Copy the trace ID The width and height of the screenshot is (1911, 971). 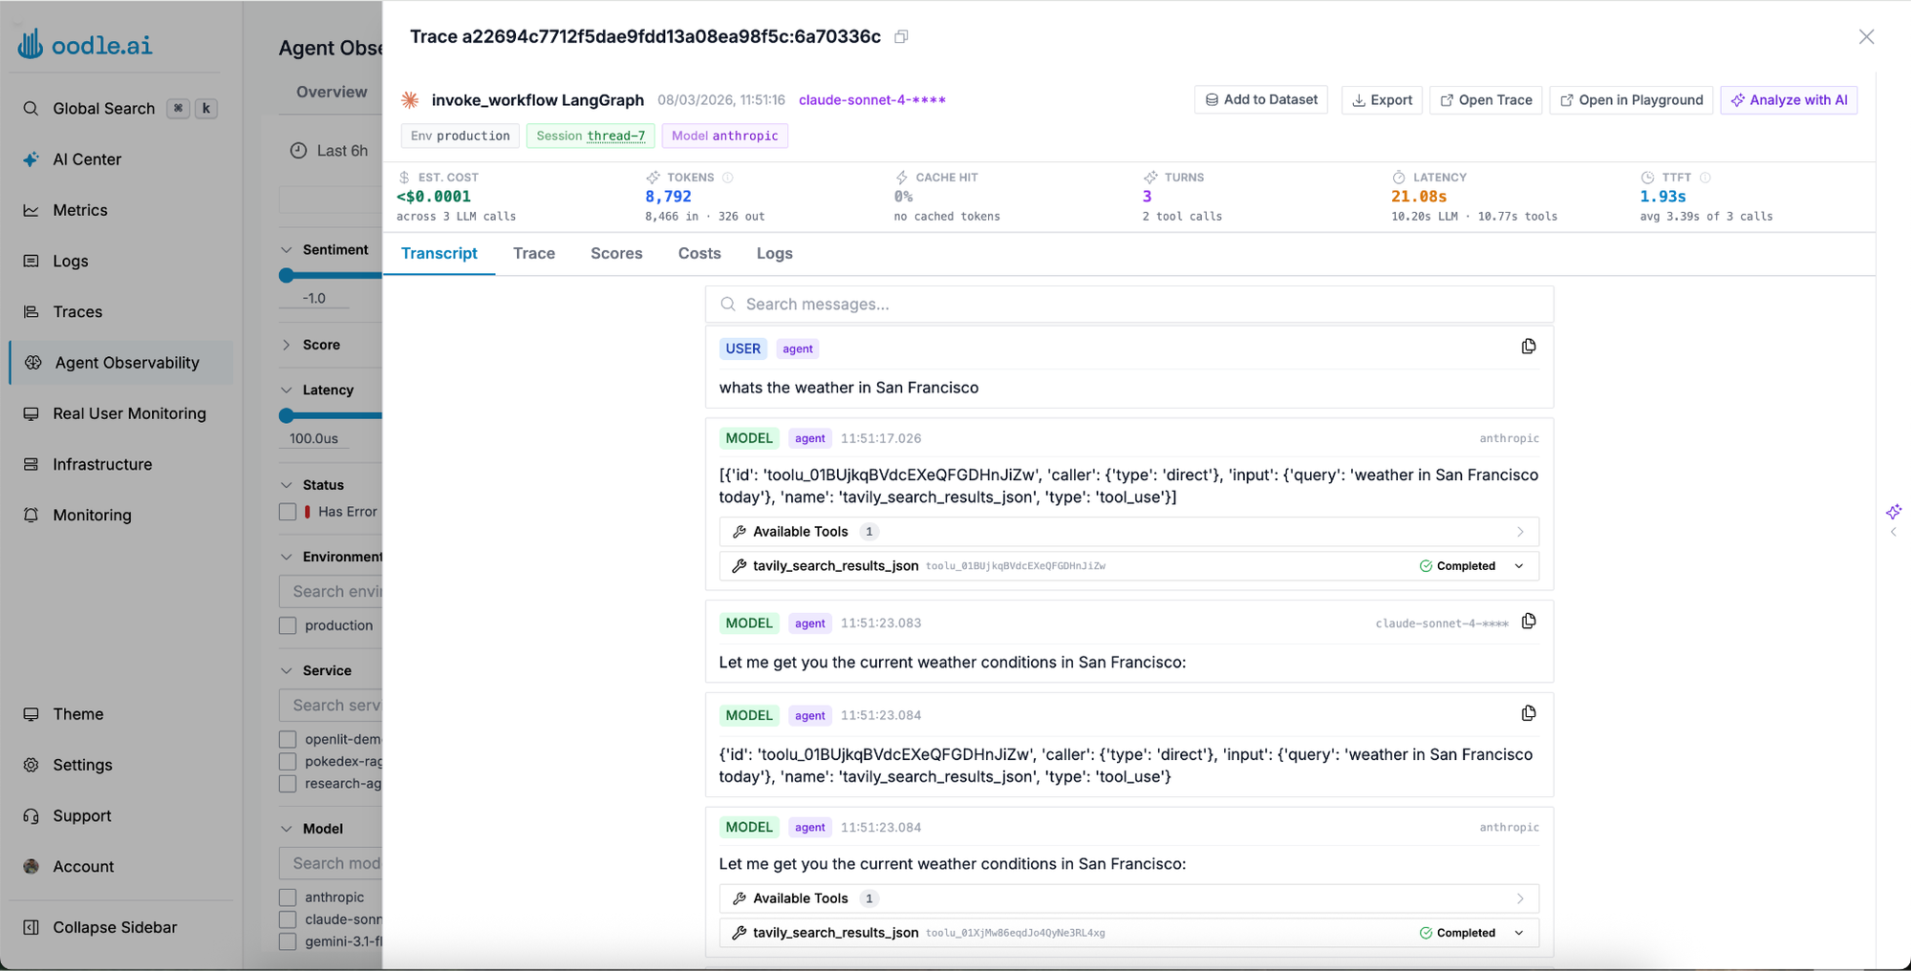[x=901, y=36]
